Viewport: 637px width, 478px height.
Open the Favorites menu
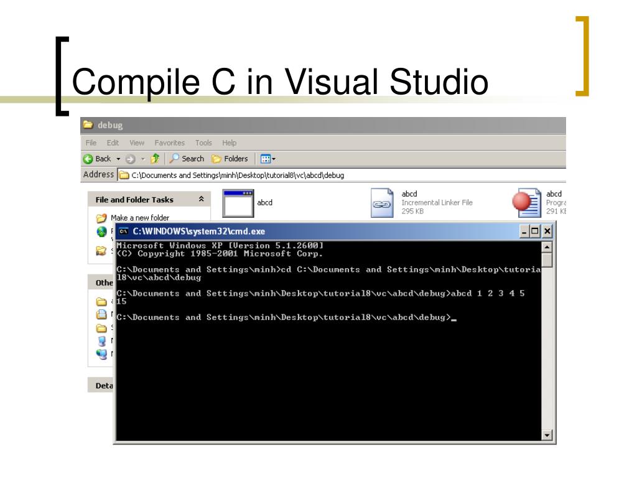[169, 143]
